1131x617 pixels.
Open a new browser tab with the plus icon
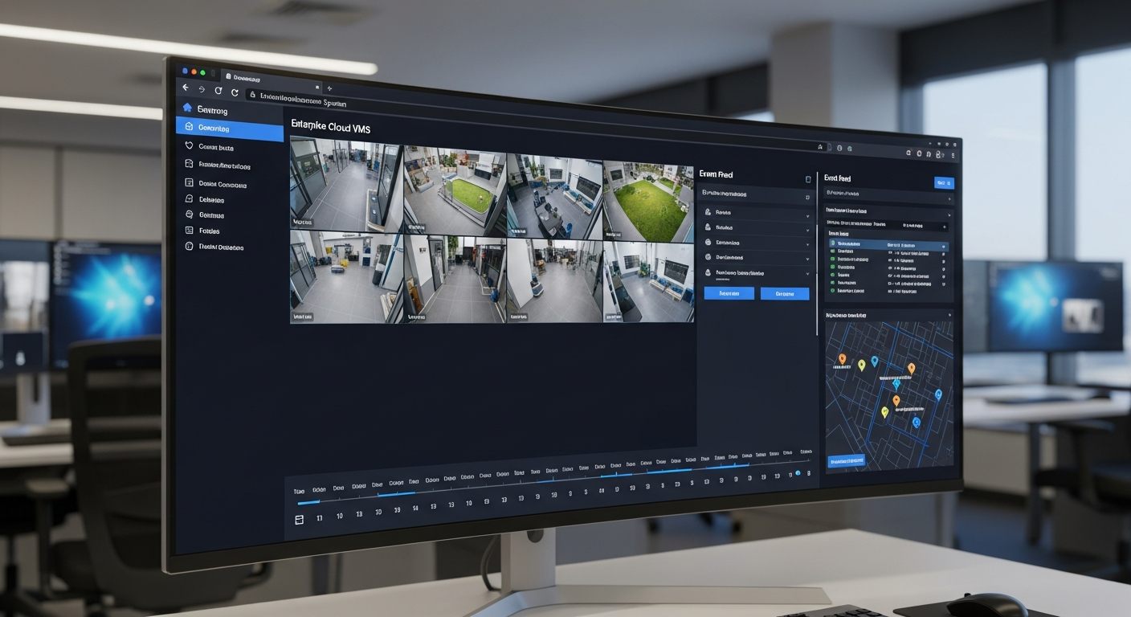tap(329, 88)
